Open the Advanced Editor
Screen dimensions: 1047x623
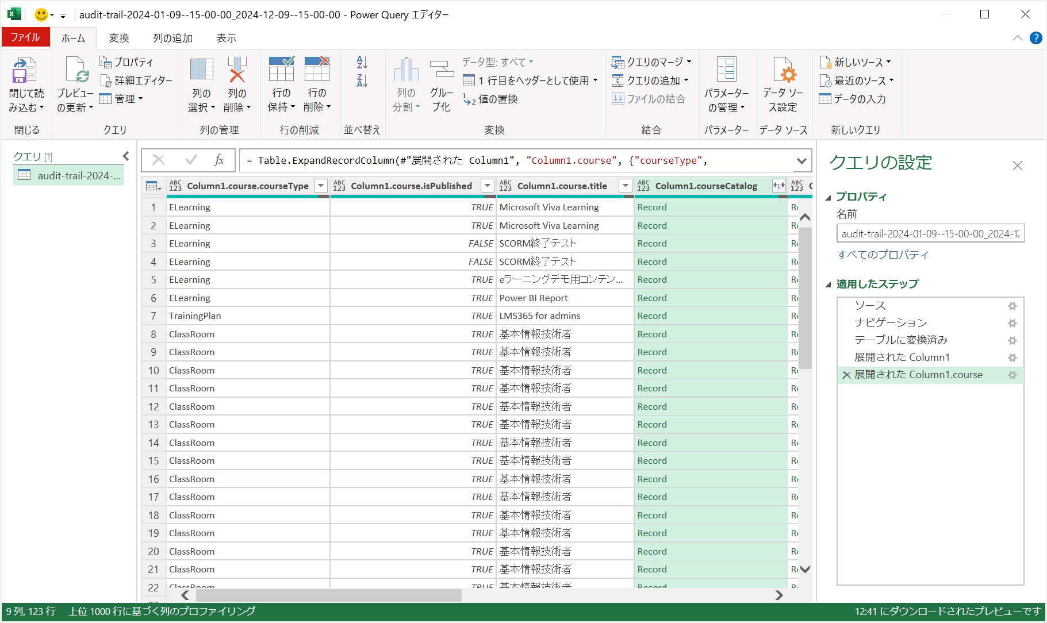[x=136, y=80]
